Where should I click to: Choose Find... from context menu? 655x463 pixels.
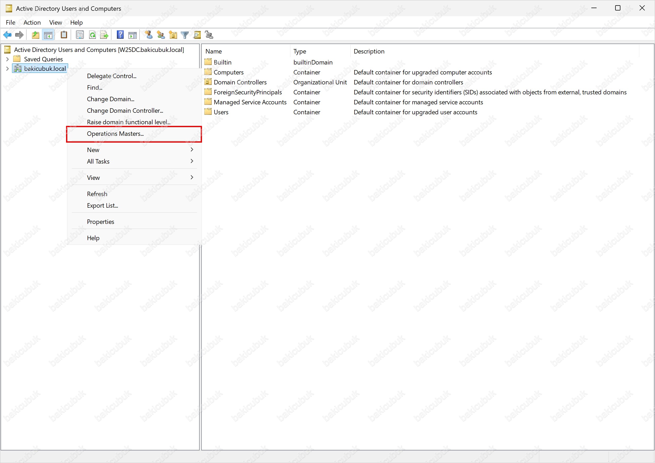[134, 87]
